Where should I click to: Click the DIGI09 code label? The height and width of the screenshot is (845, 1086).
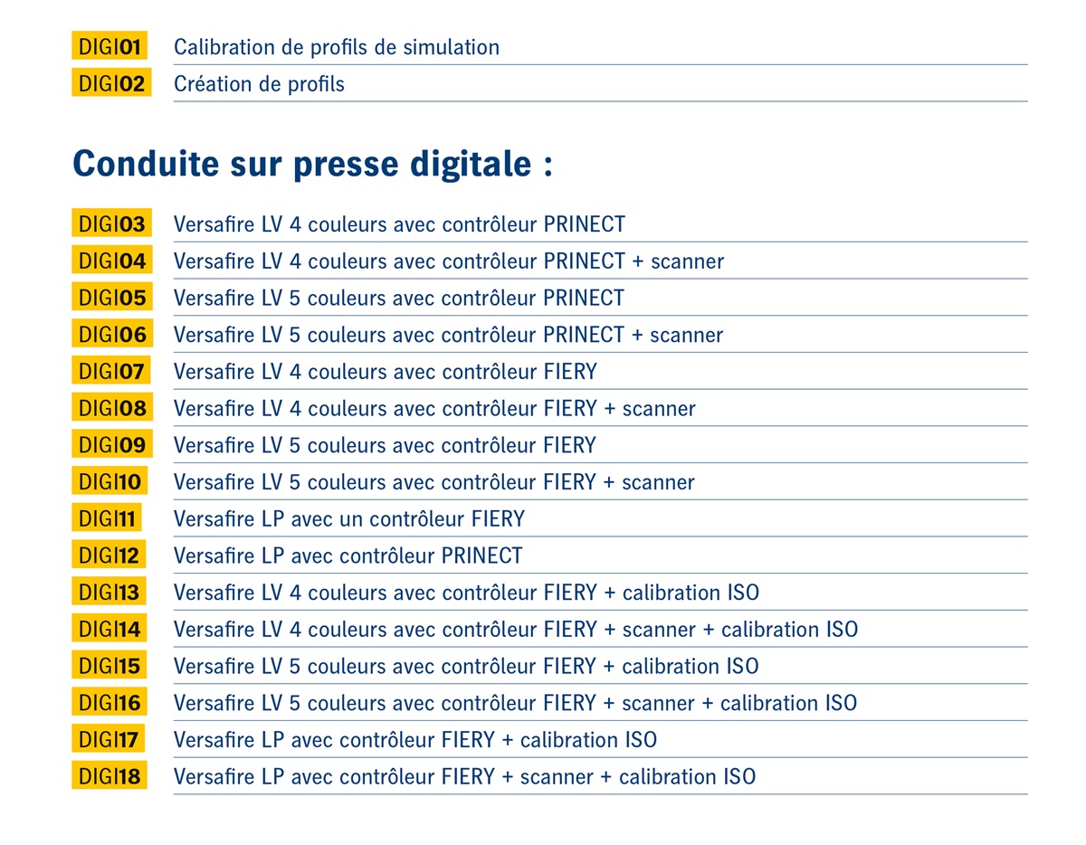(x=112, y=444)
